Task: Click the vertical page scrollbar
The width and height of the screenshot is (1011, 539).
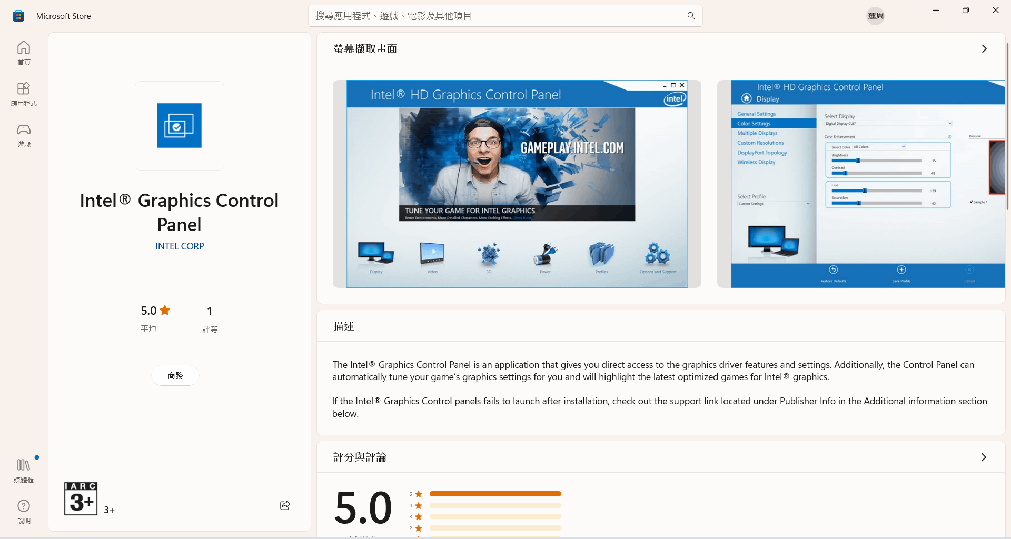Action: click(x=1007, y=126)
